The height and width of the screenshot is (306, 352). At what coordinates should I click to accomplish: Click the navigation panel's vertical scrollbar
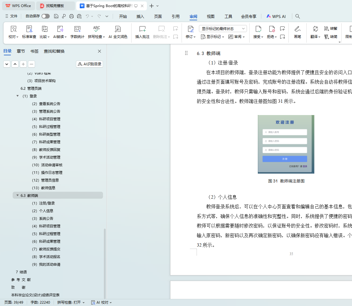coord(105,262)
